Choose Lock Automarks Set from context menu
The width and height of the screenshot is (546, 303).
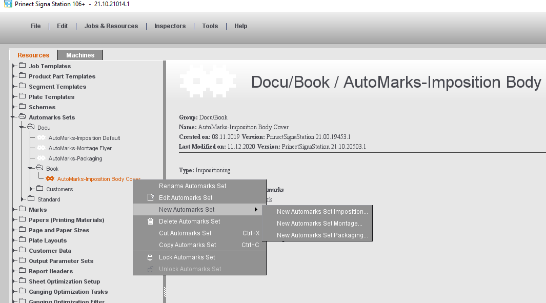(199, 257)
